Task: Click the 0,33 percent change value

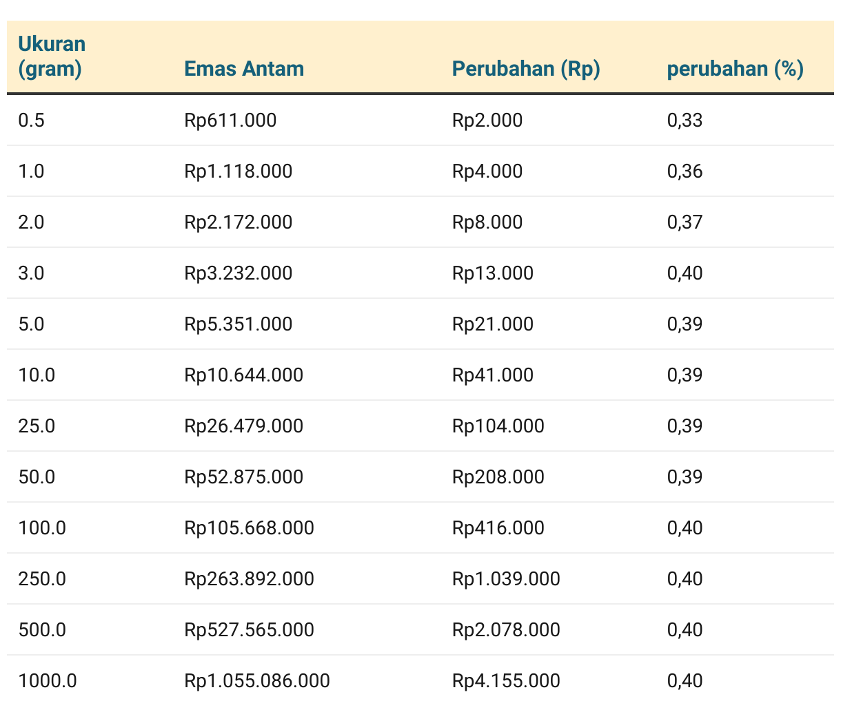Action: (685, 121)
